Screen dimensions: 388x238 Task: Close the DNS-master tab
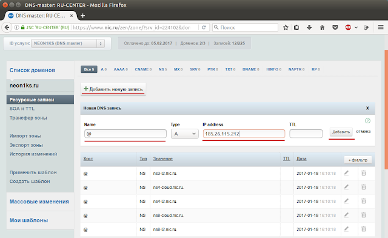point(72,16)
